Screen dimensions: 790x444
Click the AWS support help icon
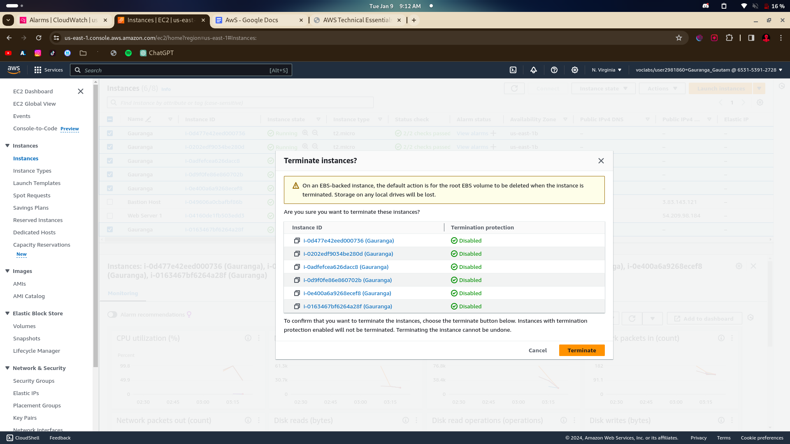click(x=554, y=70)
